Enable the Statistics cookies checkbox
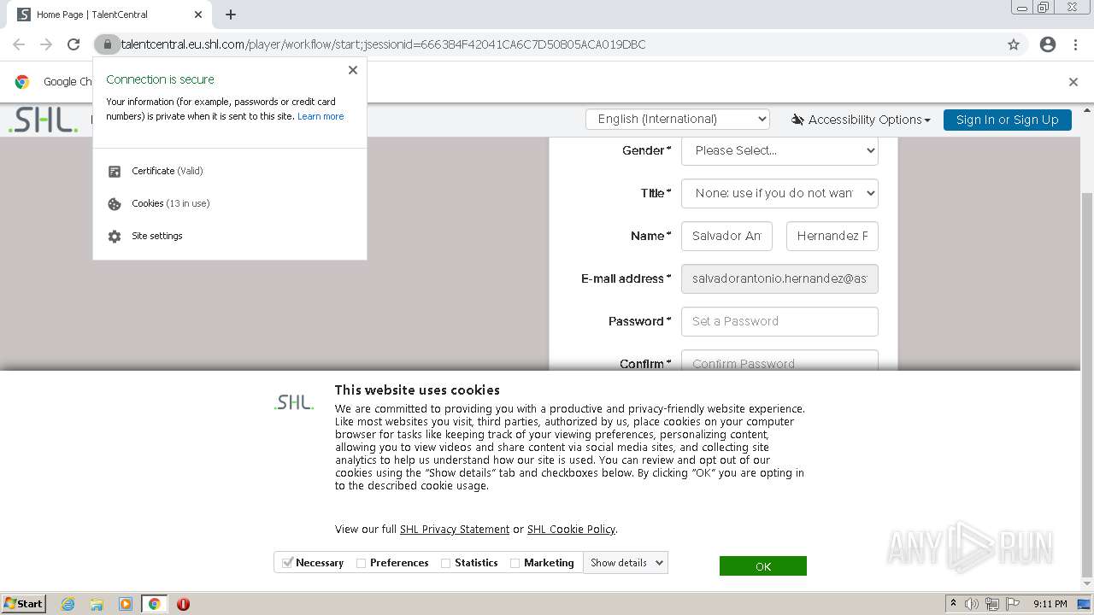Screen dimensions: 1094x615 [x=445, y=563]
